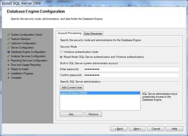Click the Server Configuration step label
Image resolution: width=188 pixels, height=136 pixels.
click(x=22, y=47)
